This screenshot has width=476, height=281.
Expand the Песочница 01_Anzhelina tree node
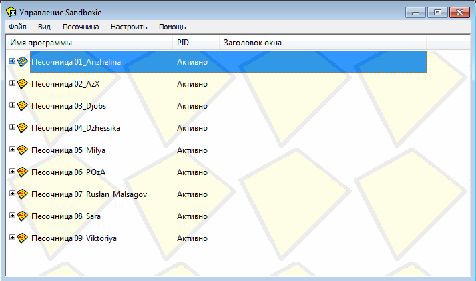pyautogui.click(x=12, y=61)
